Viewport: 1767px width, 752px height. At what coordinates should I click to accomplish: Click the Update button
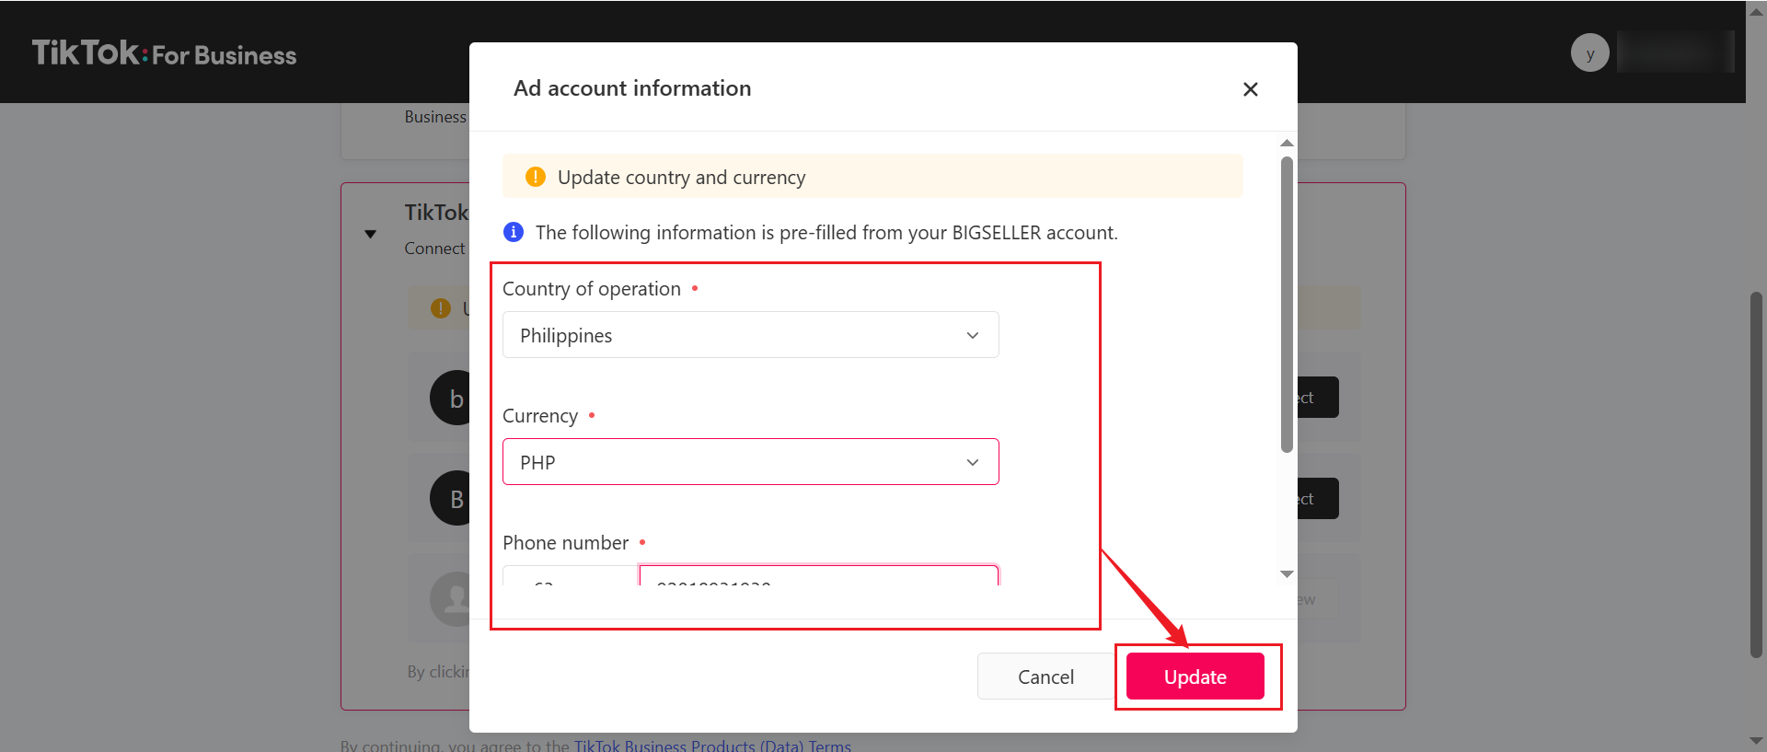point(1195,677)
